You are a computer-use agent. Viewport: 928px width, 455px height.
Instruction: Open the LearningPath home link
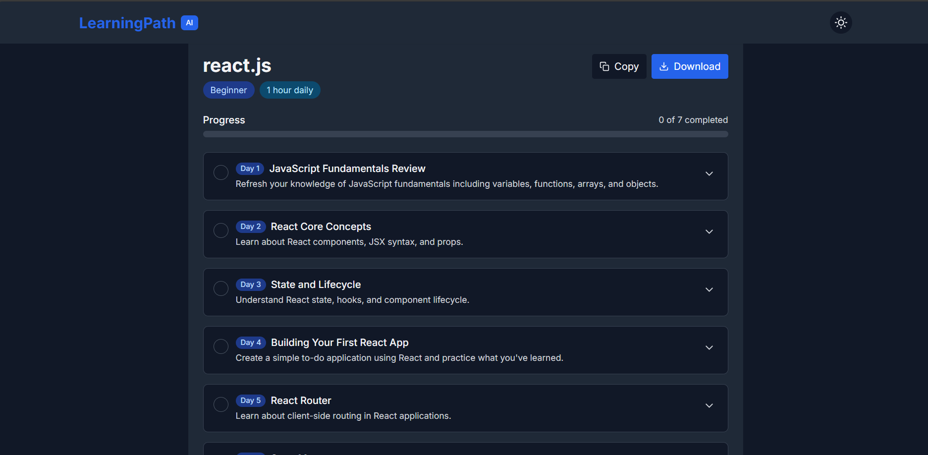(x=127, y=23)
